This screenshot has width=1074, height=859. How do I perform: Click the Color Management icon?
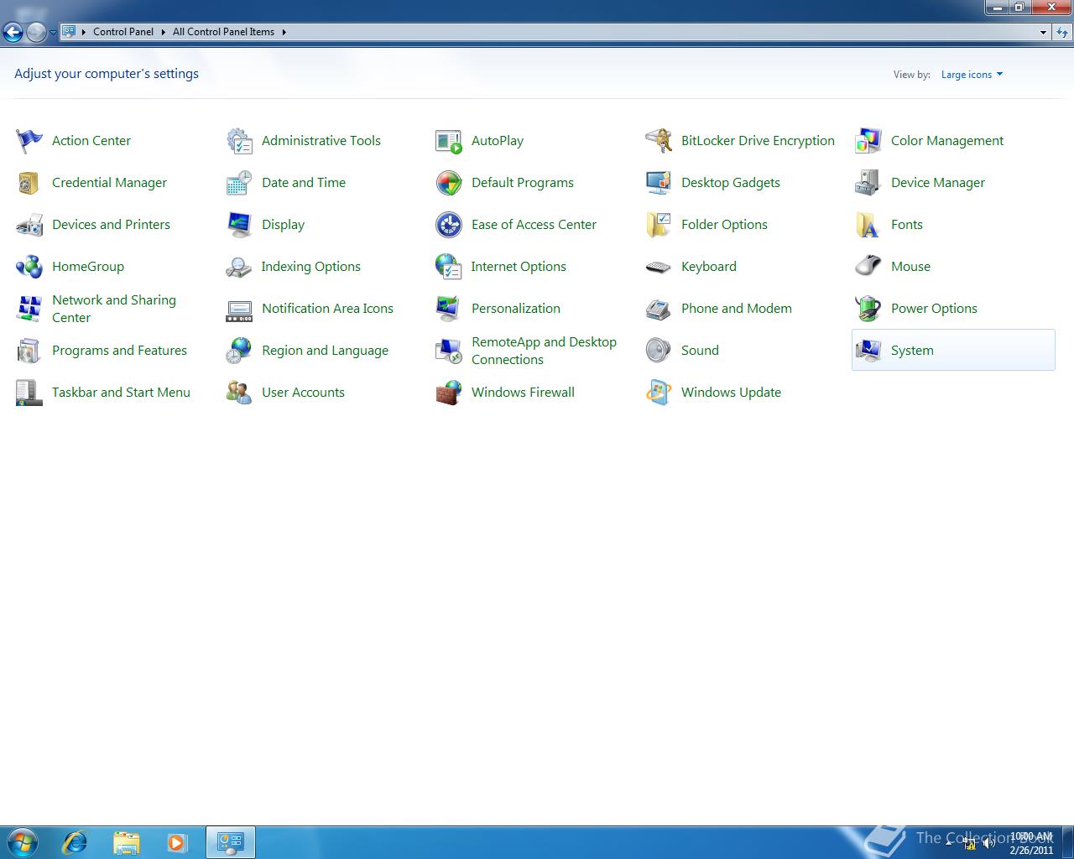[x=868, y=141]
